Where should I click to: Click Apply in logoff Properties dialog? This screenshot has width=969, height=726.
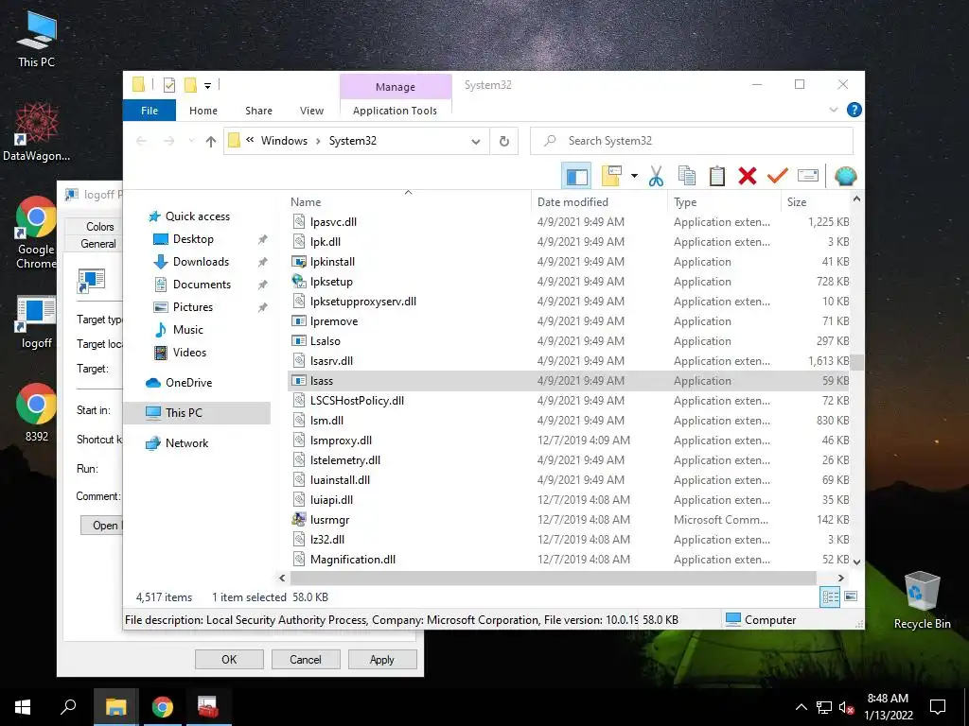click(382, 659)
